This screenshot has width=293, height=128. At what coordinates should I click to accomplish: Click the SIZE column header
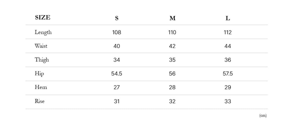42,18
